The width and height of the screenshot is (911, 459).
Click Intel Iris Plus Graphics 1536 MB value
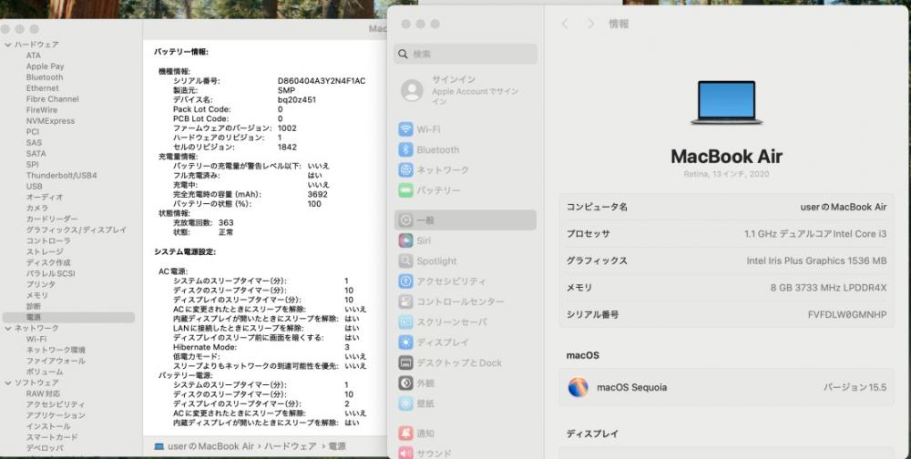point(817,260)
